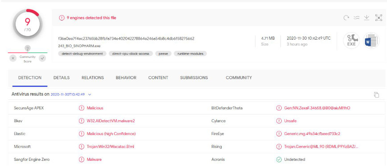
Task: Click the Community Score label
Action: point(28,59)
